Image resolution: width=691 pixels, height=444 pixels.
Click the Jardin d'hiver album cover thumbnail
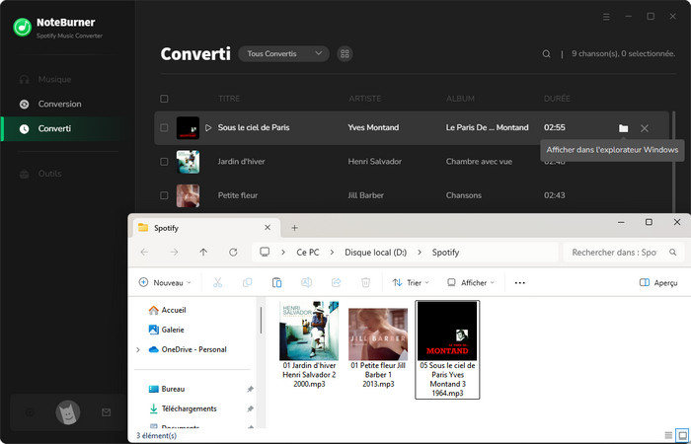click(188, 162)
